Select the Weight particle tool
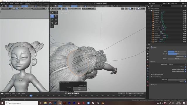Image resolution: width=187 pixels, height=105 pixels. point(52,26)
